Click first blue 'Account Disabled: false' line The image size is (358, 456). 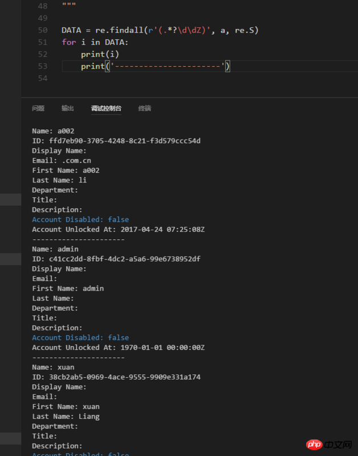80,219
